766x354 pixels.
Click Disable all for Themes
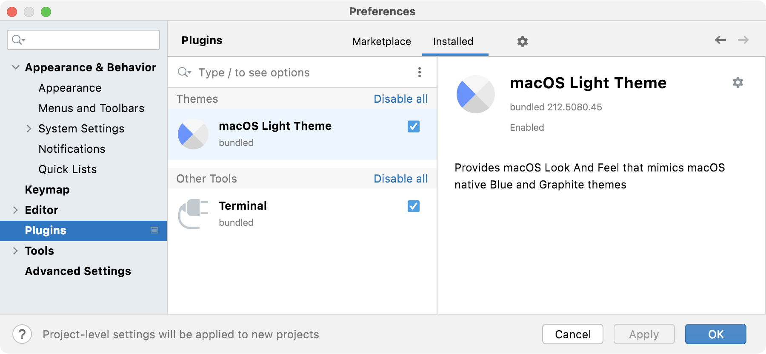400,98
